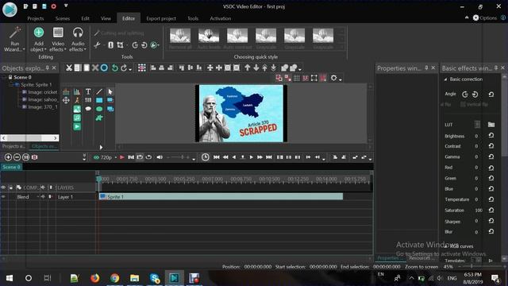Screen dimensions: 508x286
Task: Toggle the eye icon in timeline header
Action: click(3, 187)
